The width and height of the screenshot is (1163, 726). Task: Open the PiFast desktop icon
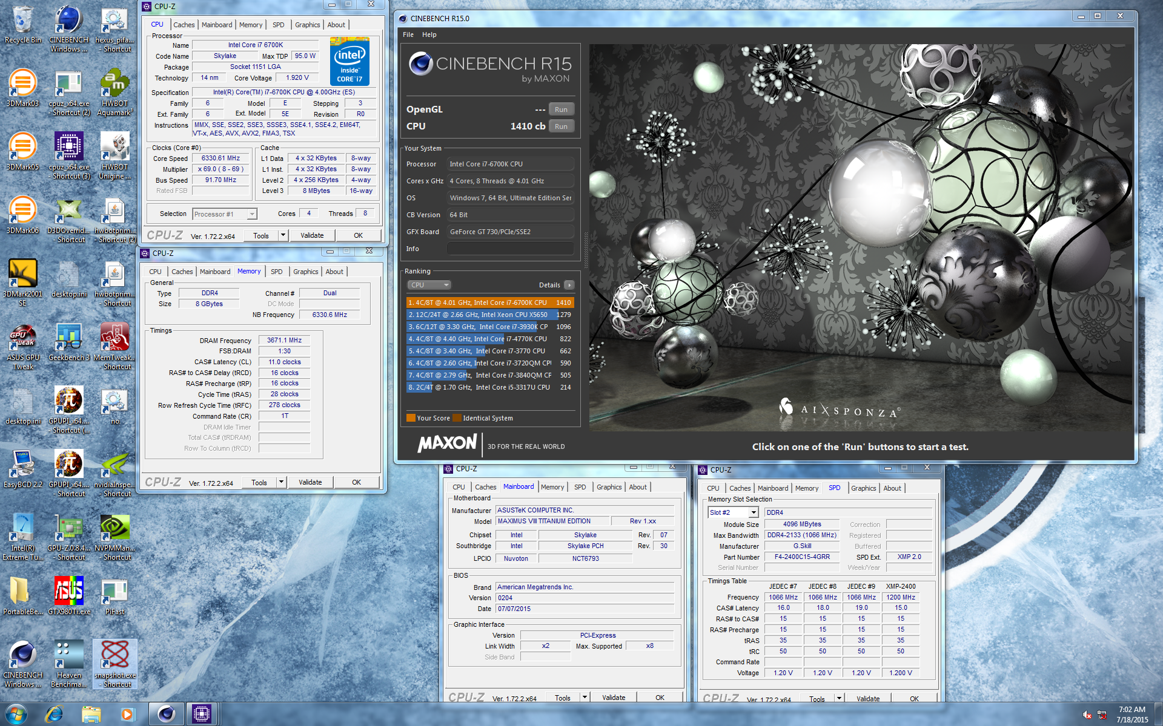click(x=115, y=596)
